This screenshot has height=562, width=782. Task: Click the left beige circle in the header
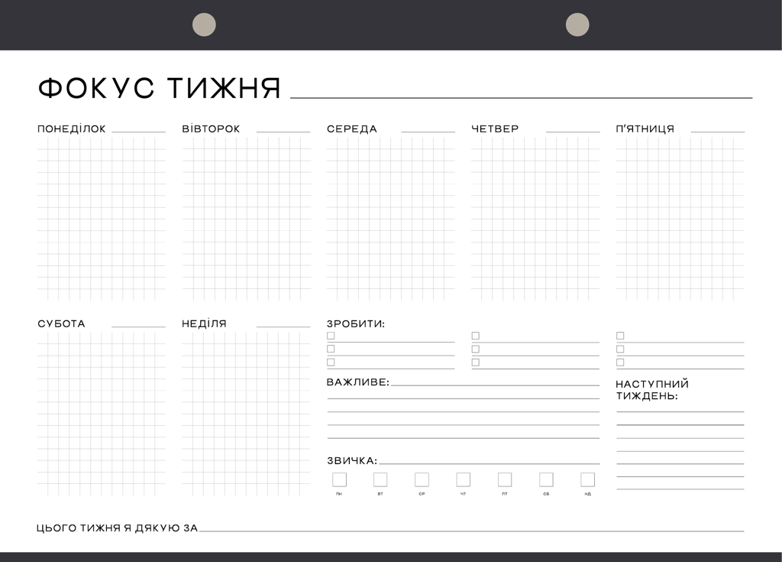204,24
